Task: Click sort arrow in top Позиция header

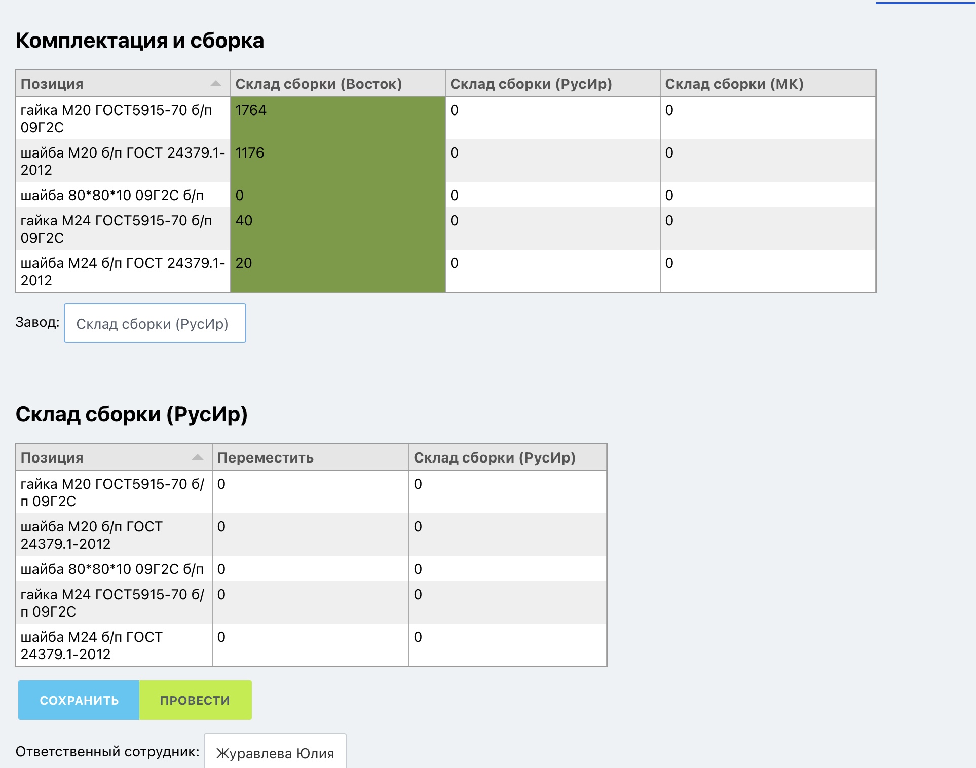Action: (215, 84)
